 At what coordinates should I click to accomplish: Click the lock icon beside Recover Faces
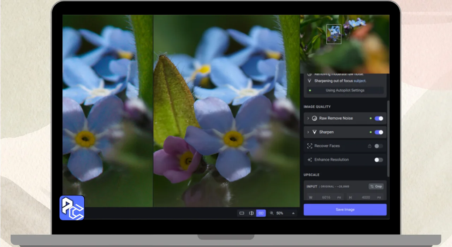click(369, 146)
